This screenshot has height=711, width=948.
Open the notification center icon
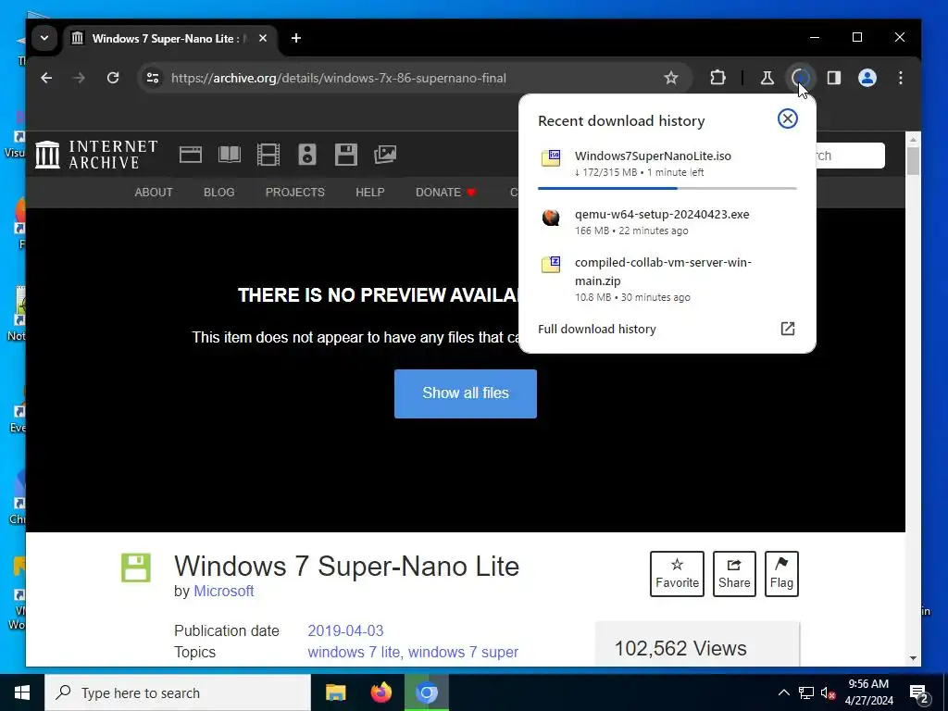(919, 694)
